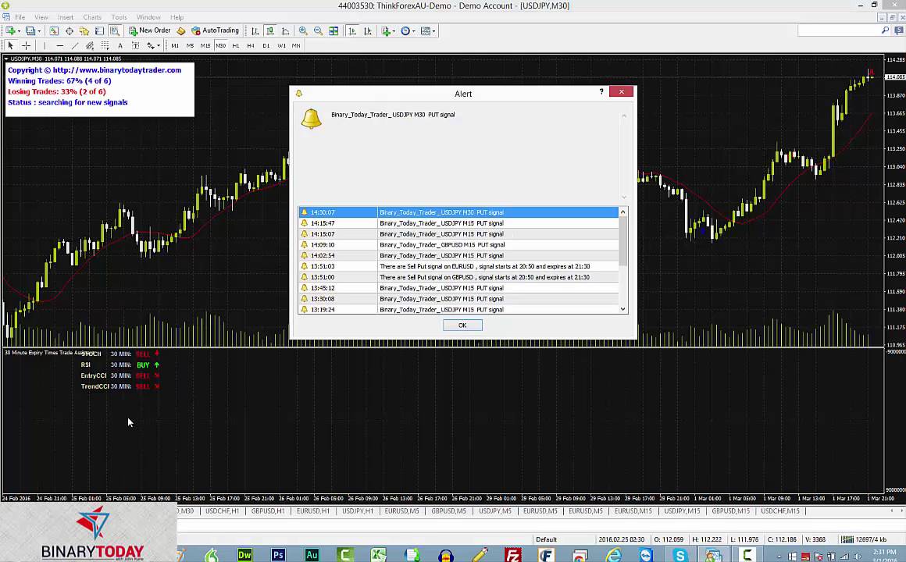Zoom out of the chart

[319, 30]
